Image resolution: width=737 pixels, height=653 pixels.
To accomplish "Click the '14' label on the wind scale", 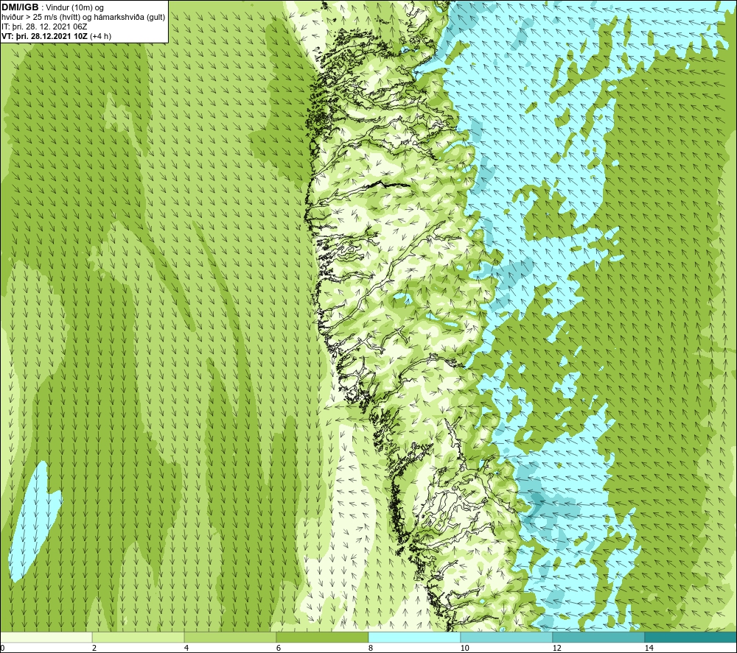I will [649, 648].
